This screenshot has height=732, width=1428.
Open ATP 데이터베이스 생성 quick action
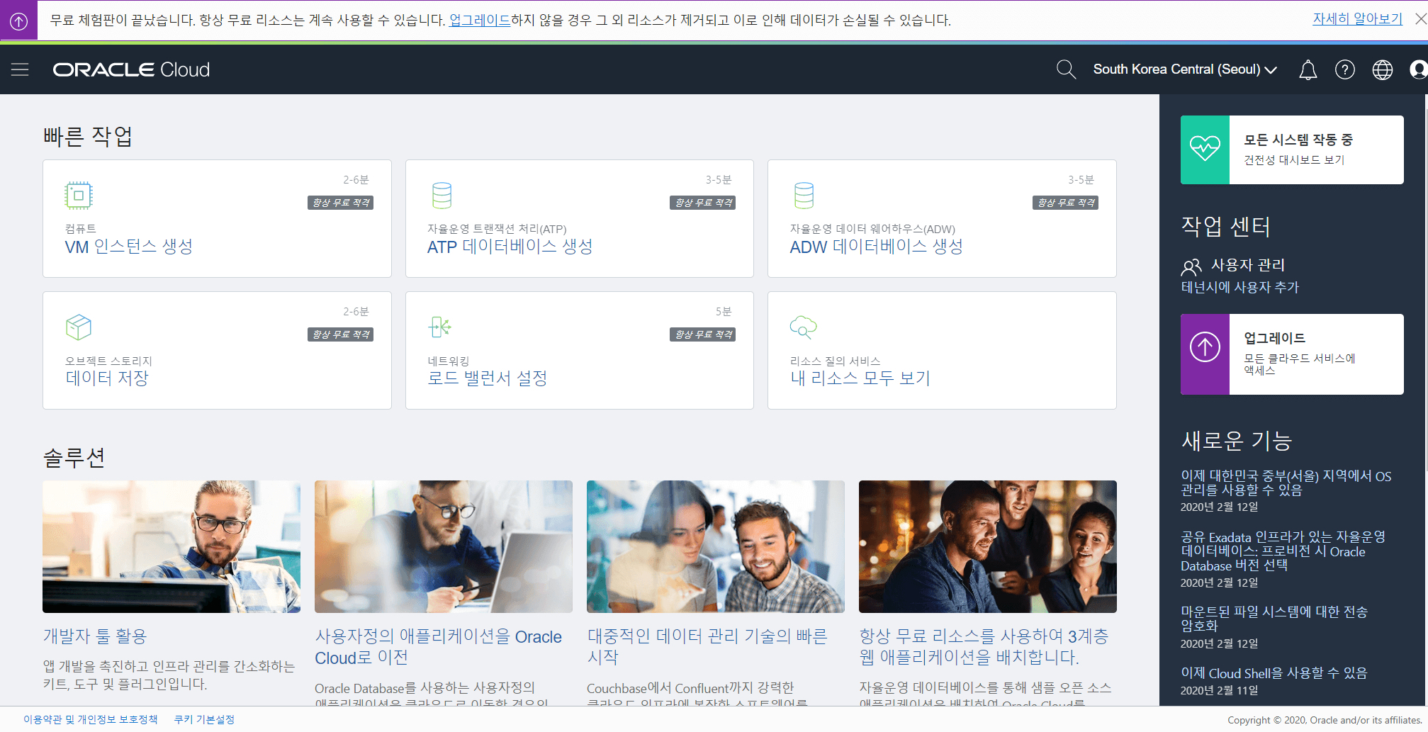pyautogui.click(x=510, y=247)
